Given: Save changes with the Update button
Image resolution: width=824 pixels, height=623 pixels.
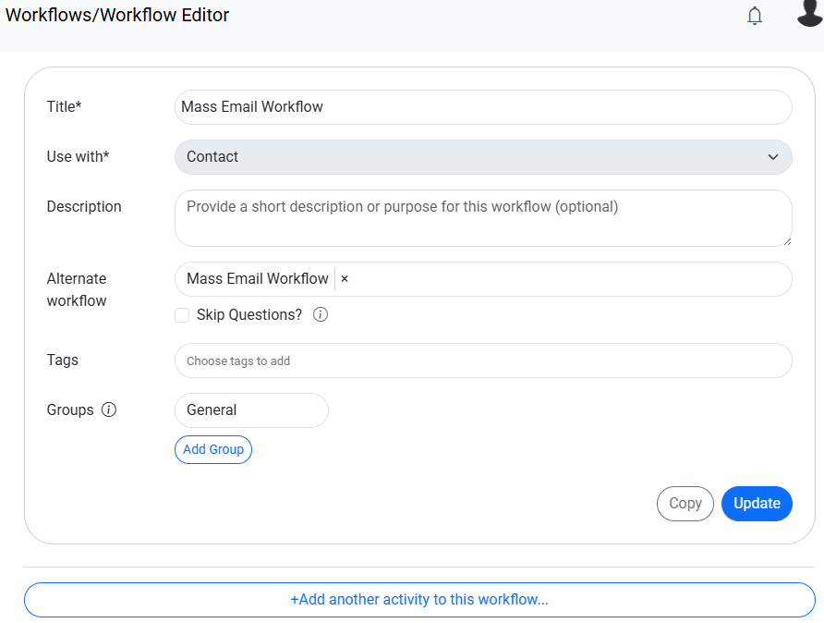Looking at the screenshot, I should [757, 504].
